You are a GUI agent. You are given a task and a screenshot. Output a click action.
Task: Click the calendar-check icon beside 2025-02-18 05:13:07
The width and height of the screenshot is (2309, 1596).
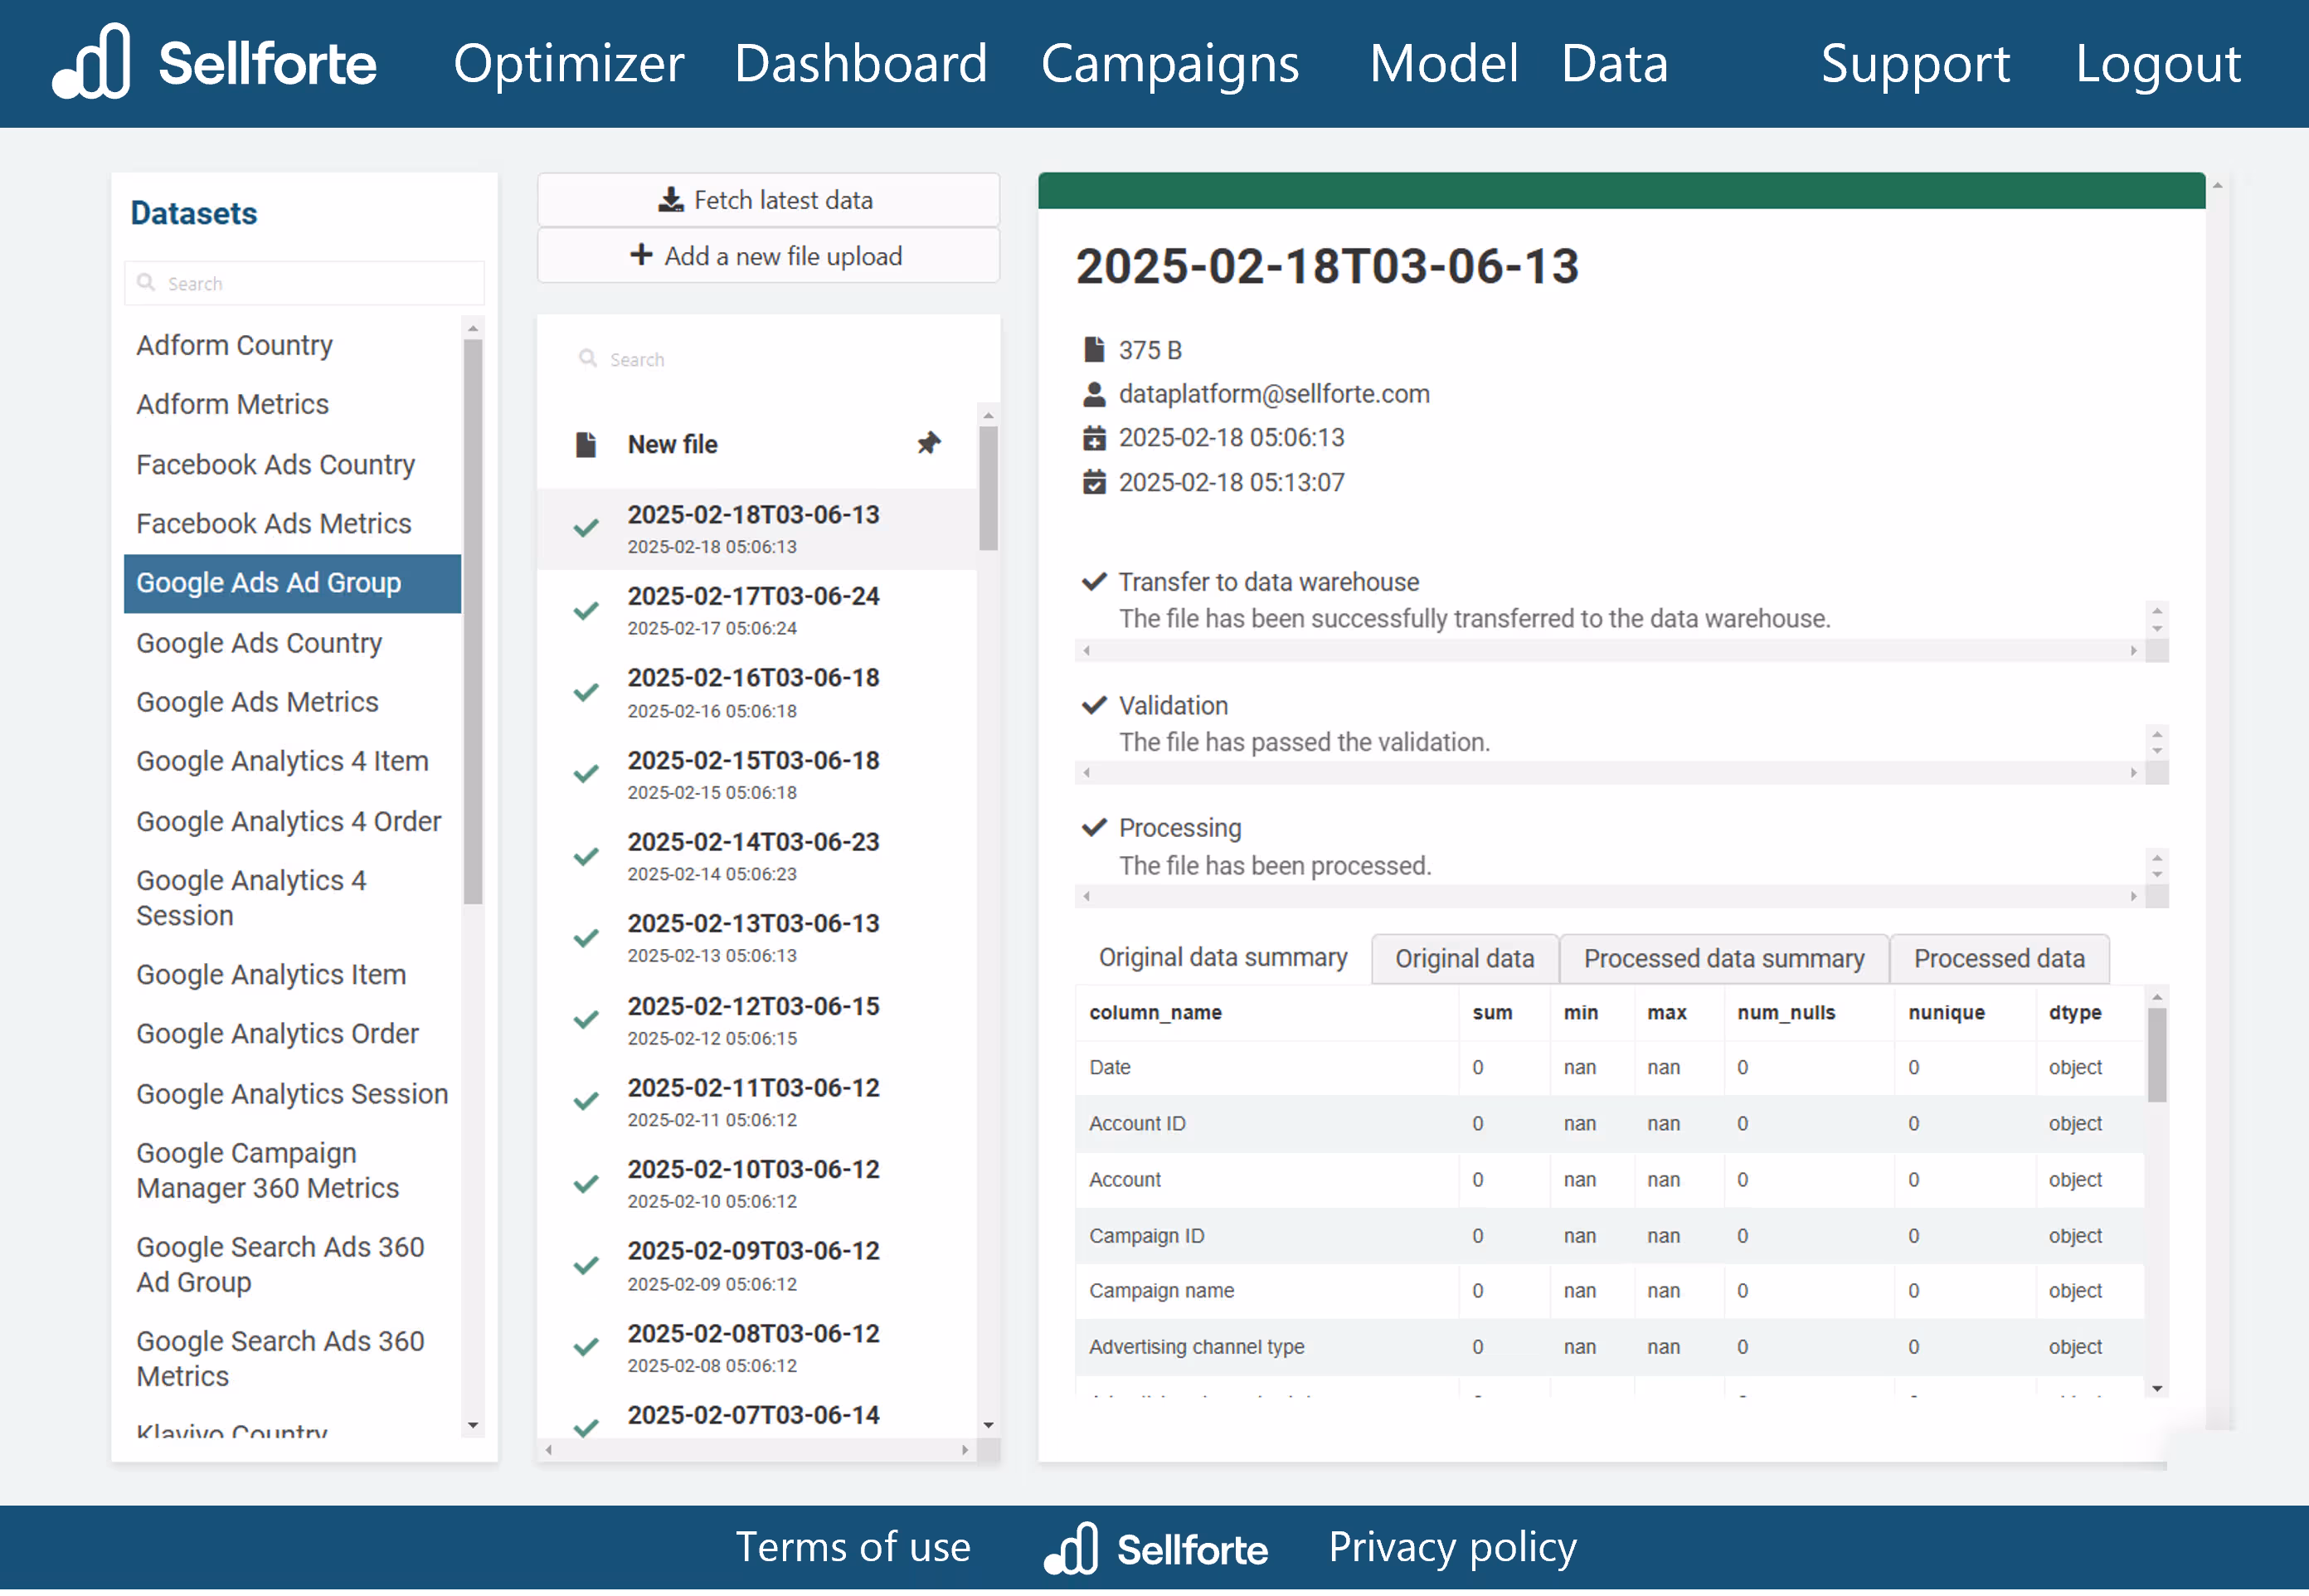[1095, 482]
